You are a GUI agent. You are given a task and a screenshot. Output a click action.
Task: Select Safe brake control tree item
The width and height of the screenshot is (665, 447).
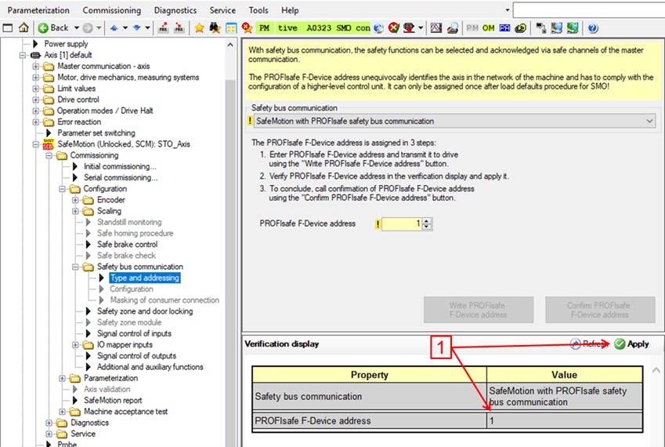127,245
